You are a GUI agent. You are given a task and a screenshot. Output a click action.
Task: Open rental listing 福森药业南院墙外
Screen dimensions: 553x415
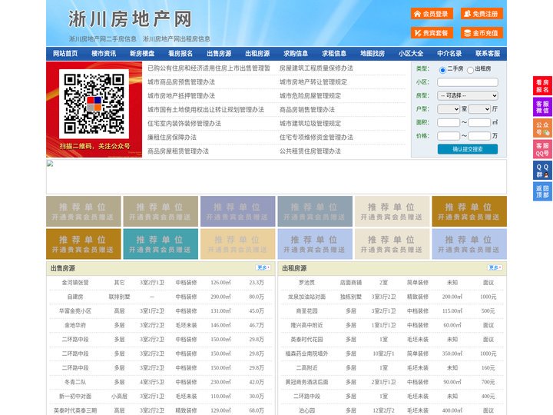pos(306,354)
